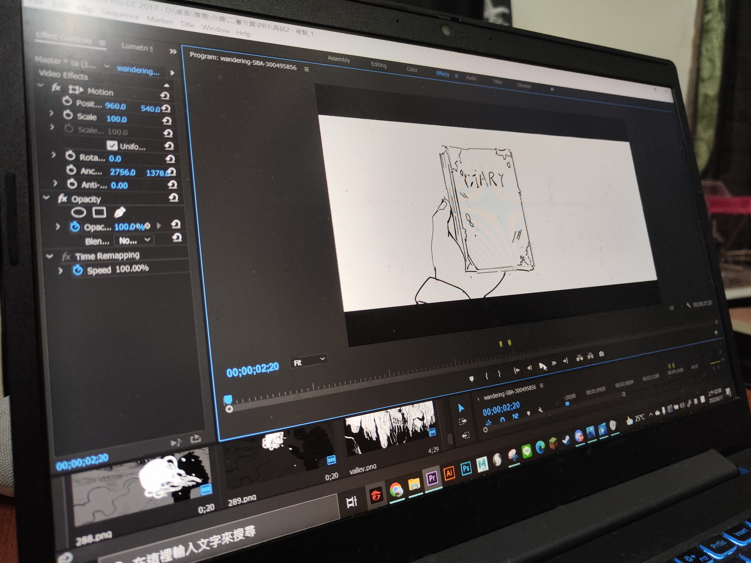
Task: Open the Blend Mode dropdown
Action: pos(134,240)
